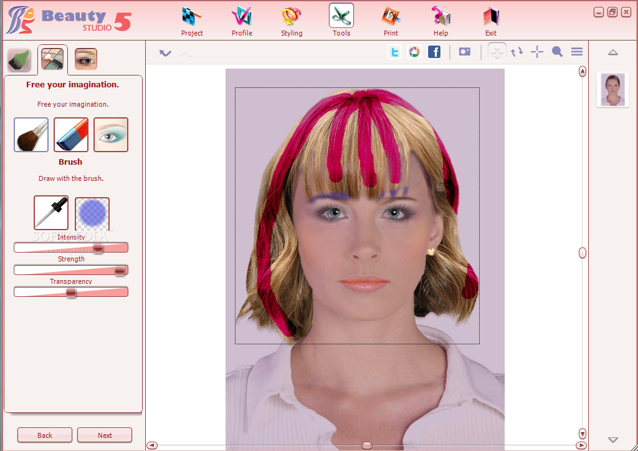
Task: Share image on Twitter
Action: (x=394, y=52)
